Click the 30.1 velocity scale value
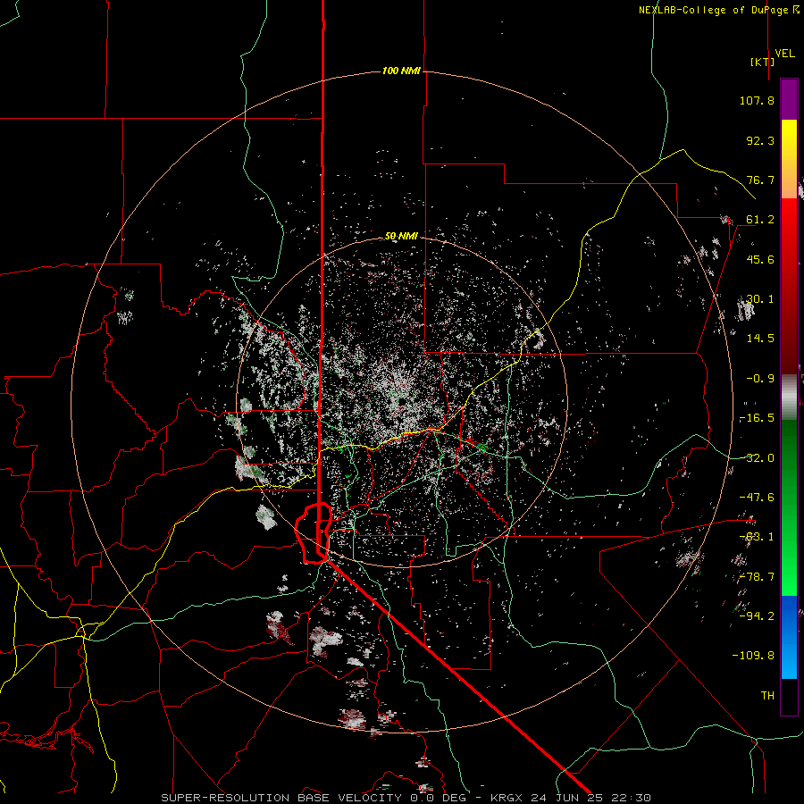 tap(760, 299)
